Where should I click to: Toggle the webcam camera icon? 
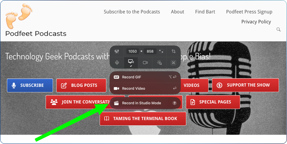click(x=145, y=63)
